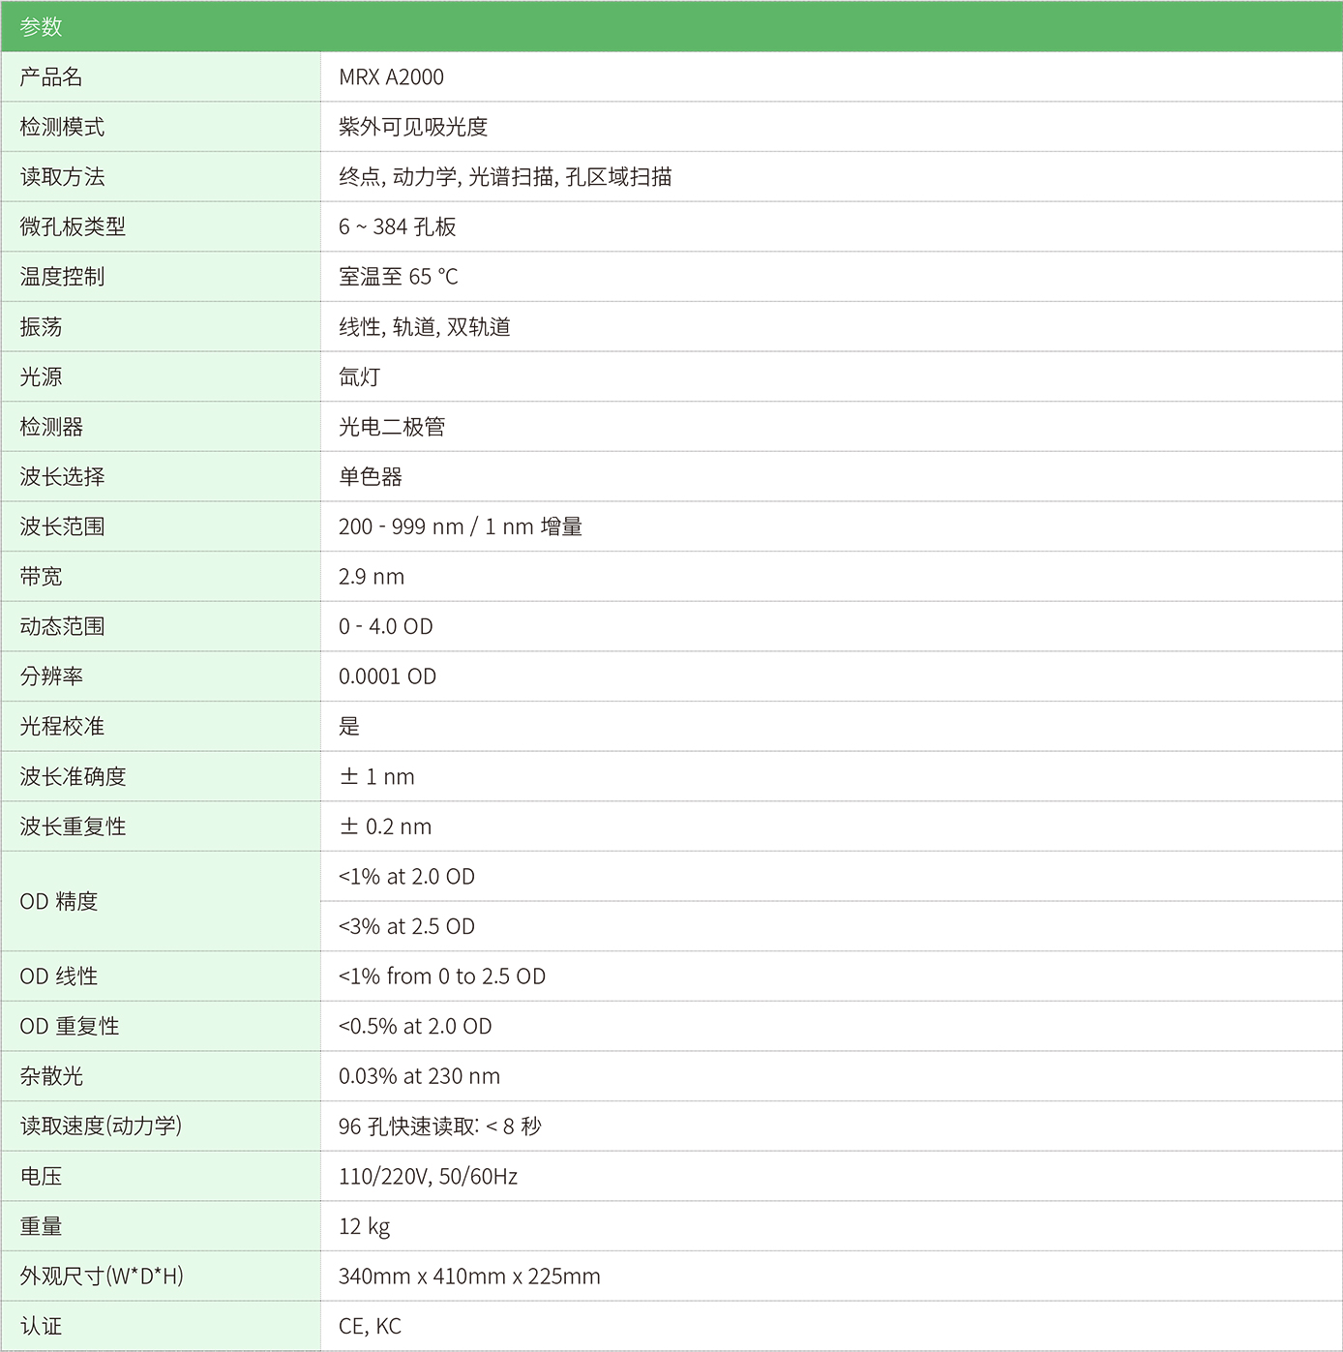
Task: Click the 340mm x 410mm x 225mm value
Action: pos(469,1276)
